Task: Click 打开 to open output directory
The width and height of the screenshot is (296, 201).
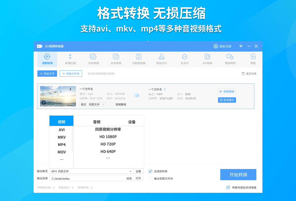Action: (138, 179)
